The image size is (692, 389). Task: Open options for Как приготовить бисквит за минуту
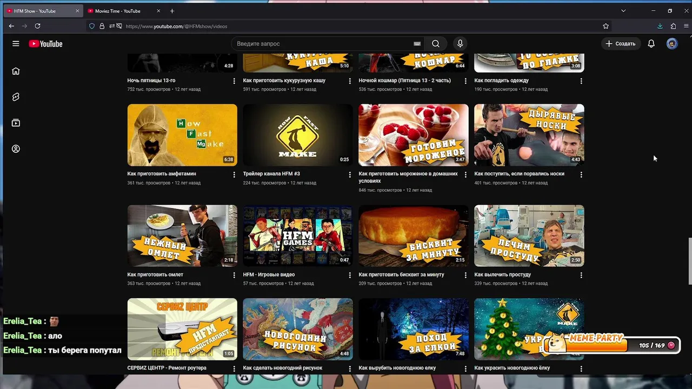[465, 275]
